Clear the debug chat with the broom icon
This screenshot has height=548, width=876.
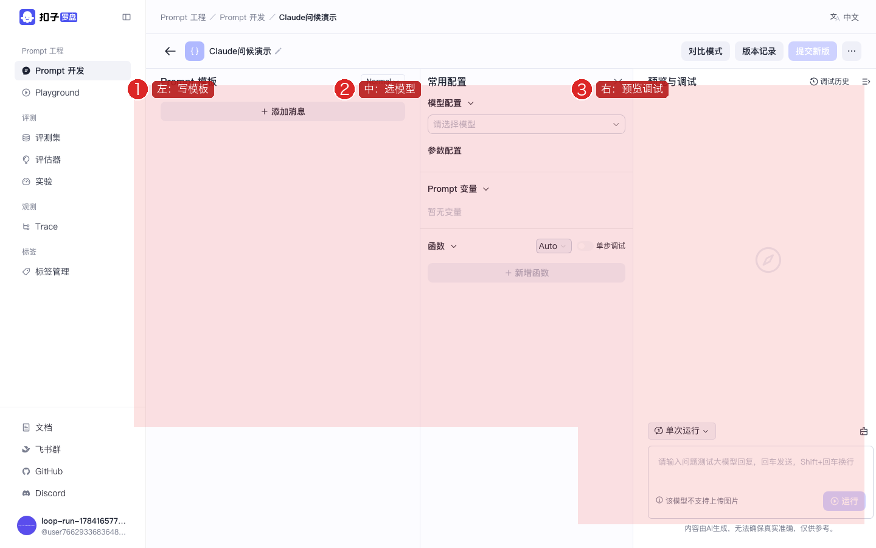pyautogui.click(x=864, y=431)
